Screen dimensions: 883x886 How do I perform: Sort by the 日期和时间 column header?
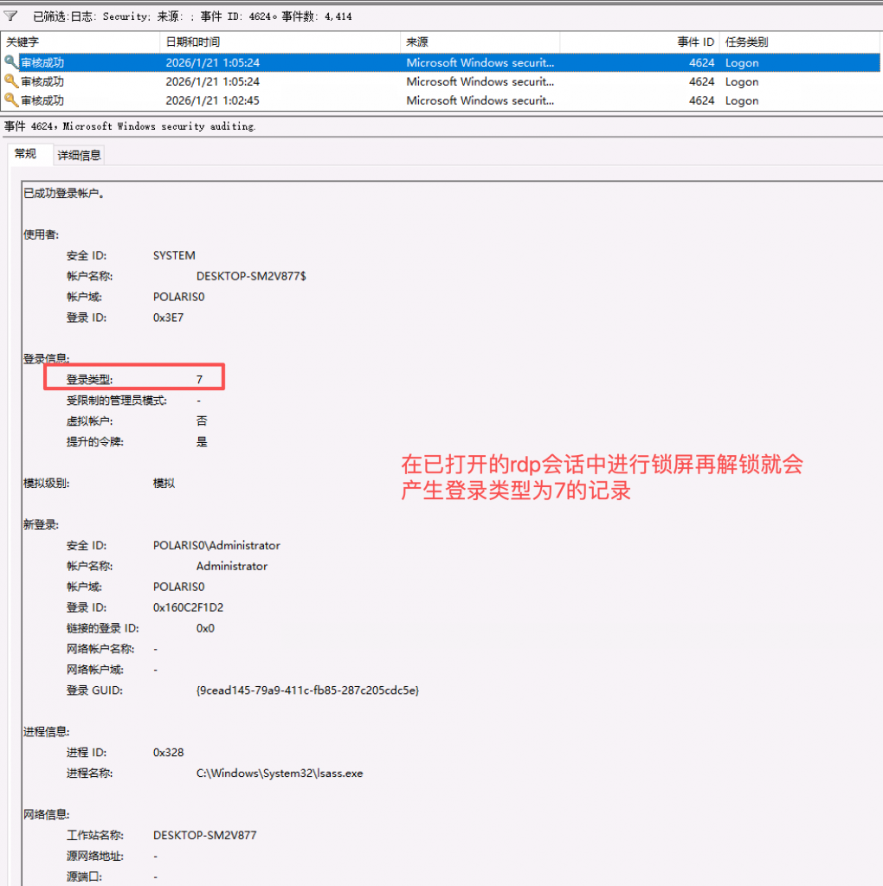point(193,42)
